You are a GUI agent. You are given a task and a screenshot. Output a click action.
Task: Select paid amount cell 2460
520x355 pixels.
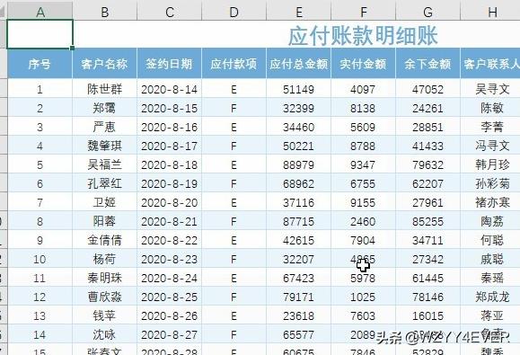pos(363,221)
